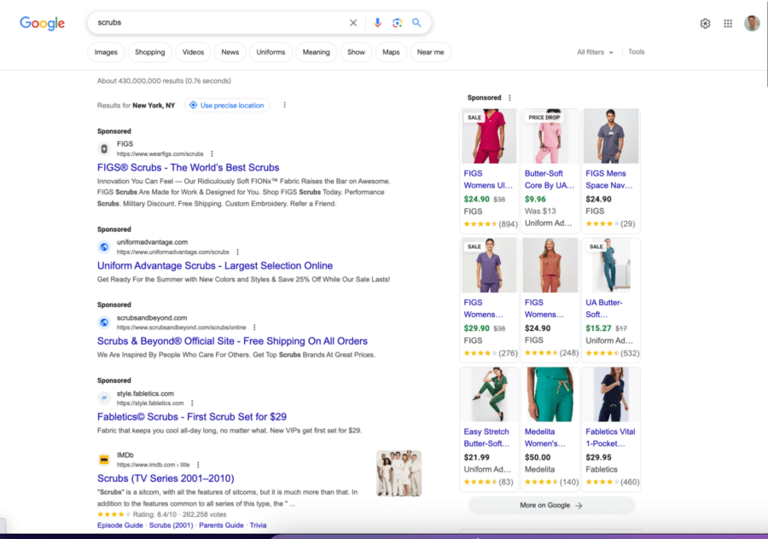Clear the search box with X icon
The width and height of the screenshot is (768, 539).
pyautogui.click(x=353, y=22)
